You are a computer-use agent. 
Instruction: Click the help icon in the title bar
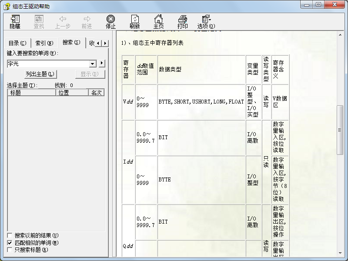(7, 6)
